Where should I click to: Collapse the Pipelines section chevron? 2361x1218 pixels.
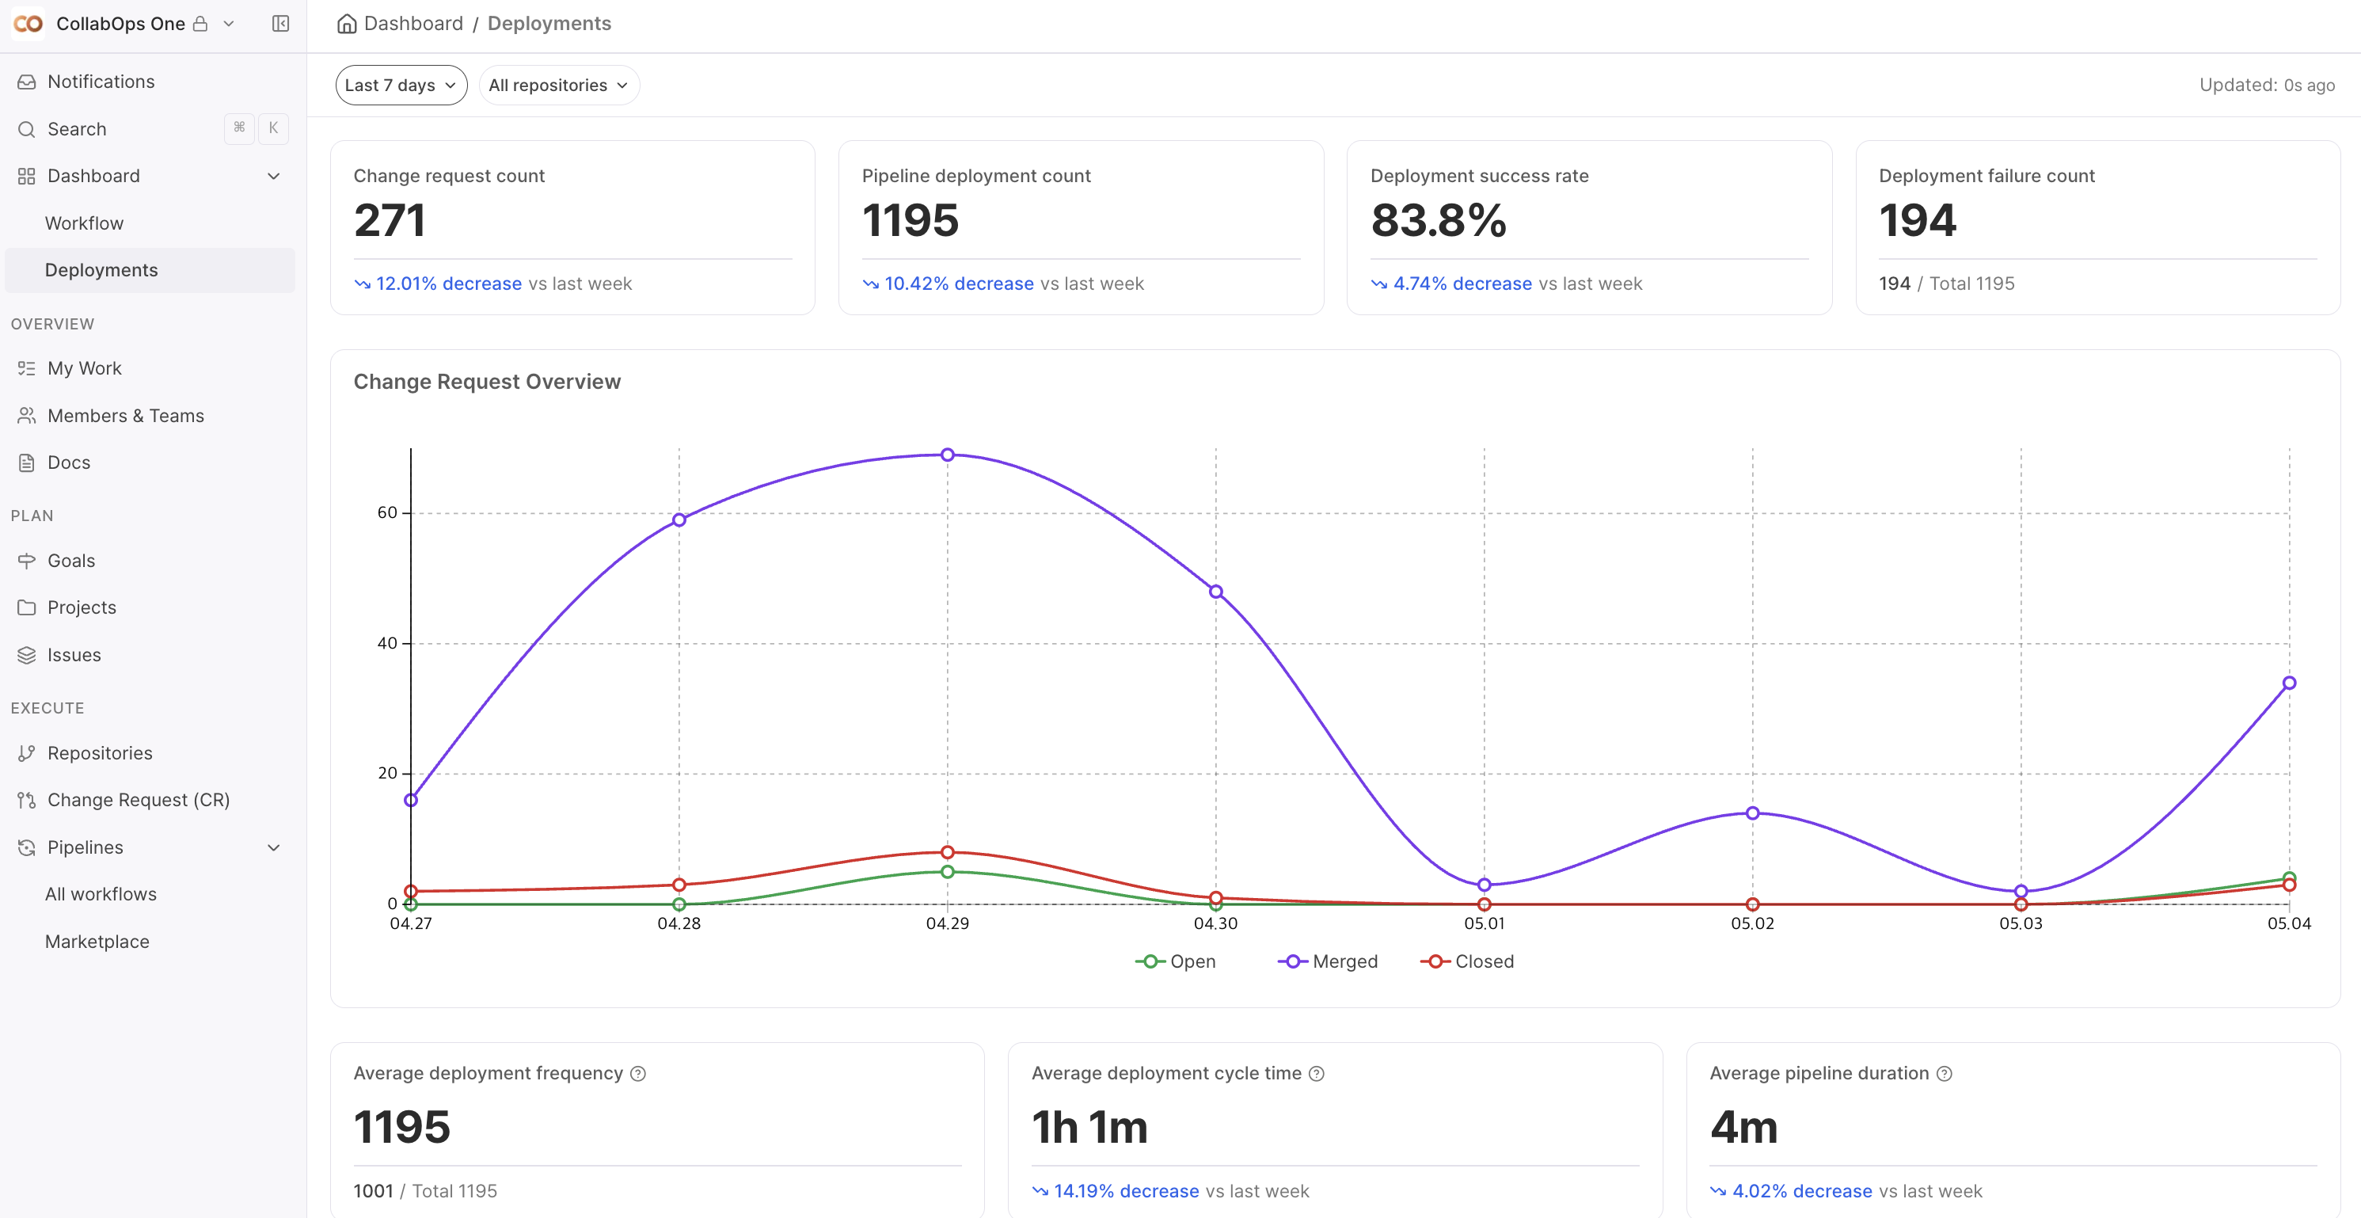tap(273, 847)
